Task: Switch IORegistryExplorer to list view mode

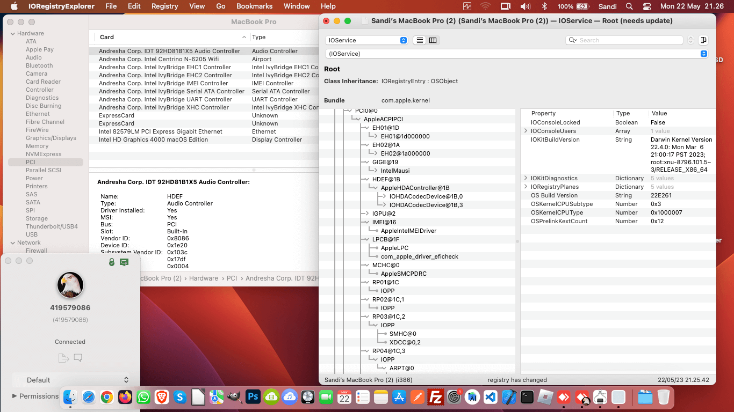Action: pos(419,40)
